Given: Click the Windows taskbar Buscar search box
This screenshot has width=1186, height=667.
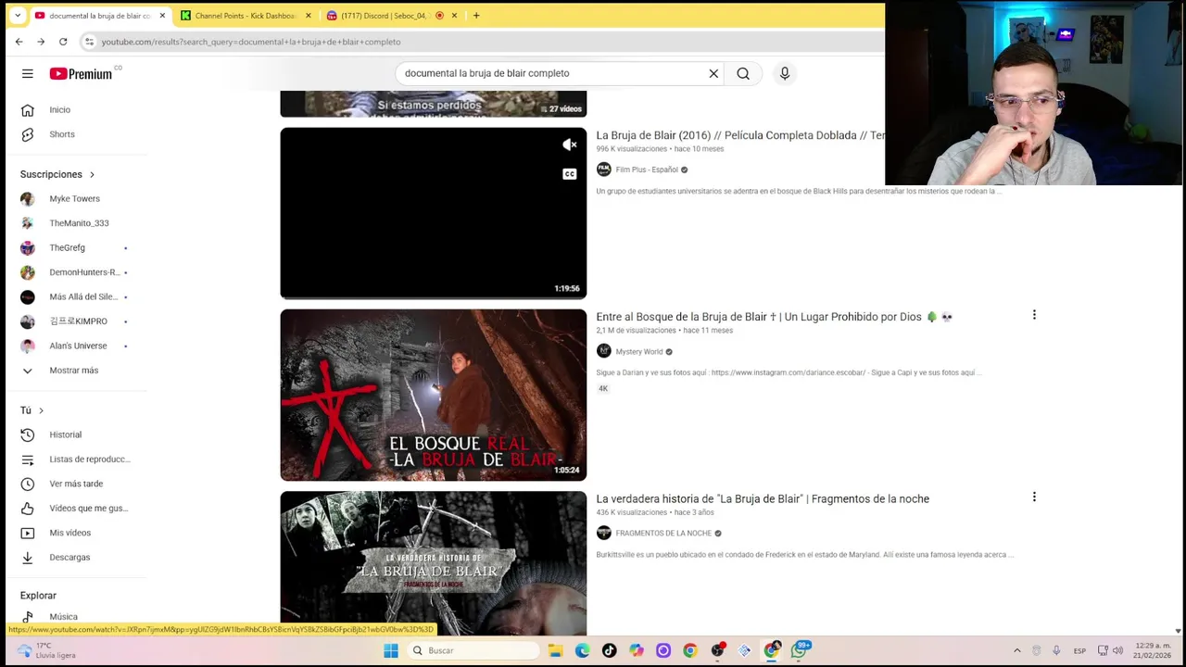Looking at the screenshot, I should [x=473, y=650].
